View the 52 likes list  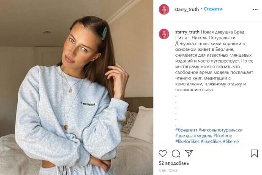[174, 163]
